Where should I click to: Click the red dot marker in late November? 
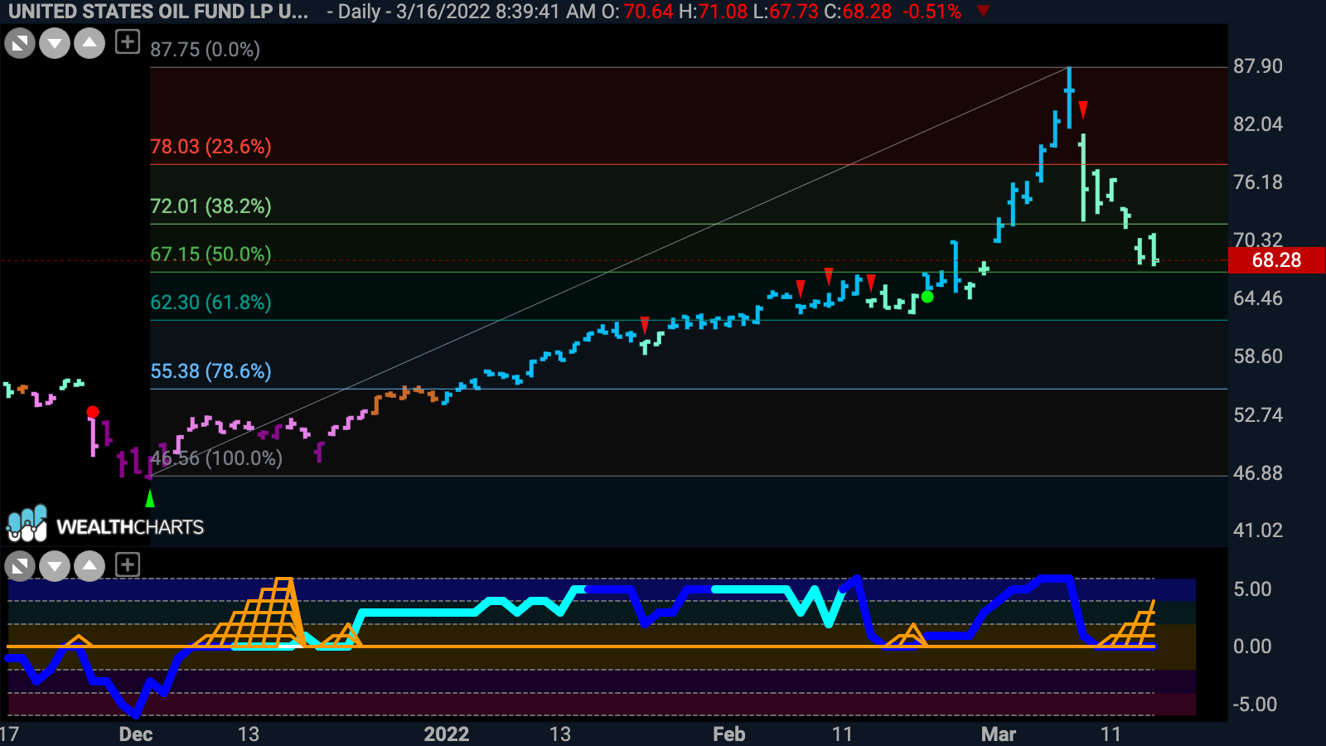tap(93, 412)
